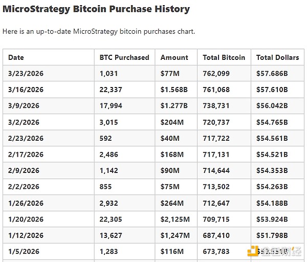This screenshot has width=307, height=262.
Task: Click the MicroStrategy Bitcoin Purchase History heading
Action: point(96,9)
